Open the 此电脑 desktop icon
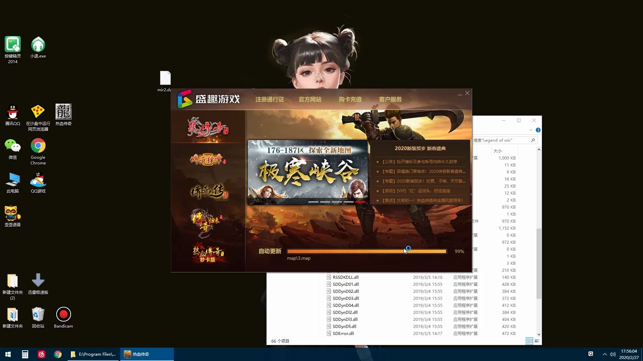Image resolution: width=643 pixels, height=361 pixels. tap(13, 183)
